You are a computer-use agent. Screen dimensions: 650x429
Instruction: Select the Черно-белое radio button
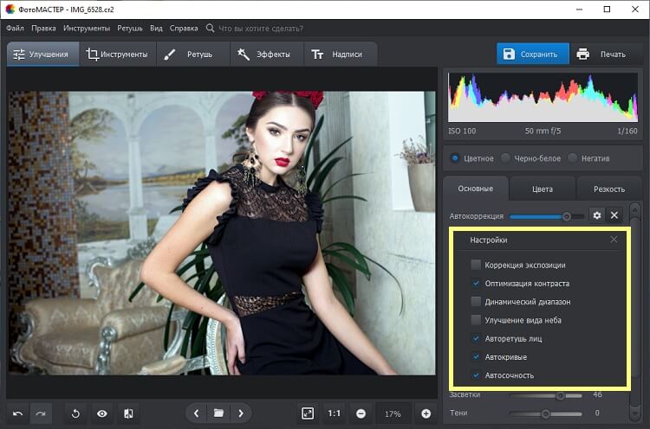(504, 158)
